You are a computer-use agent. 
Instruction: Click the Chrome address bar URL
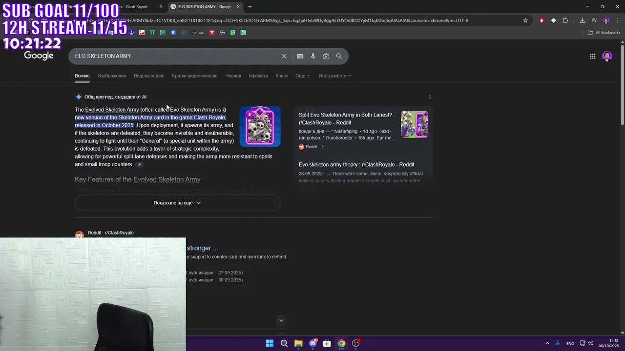point(298,20)
